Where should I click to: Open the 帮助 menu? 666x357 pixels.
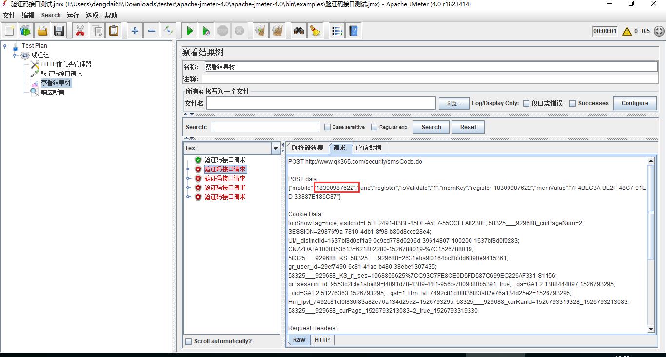click(111, 15)
